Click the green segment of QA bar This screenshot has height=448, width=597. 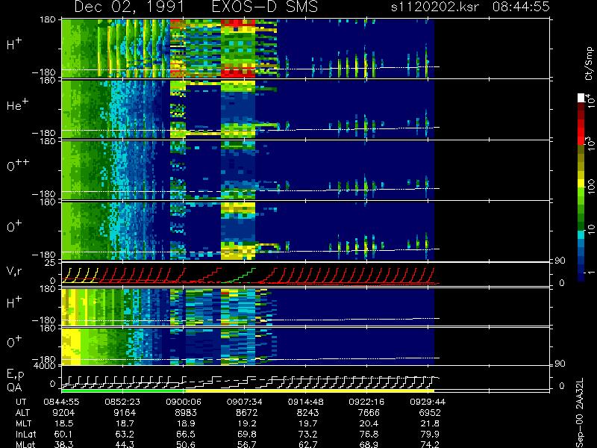(122, 391)
